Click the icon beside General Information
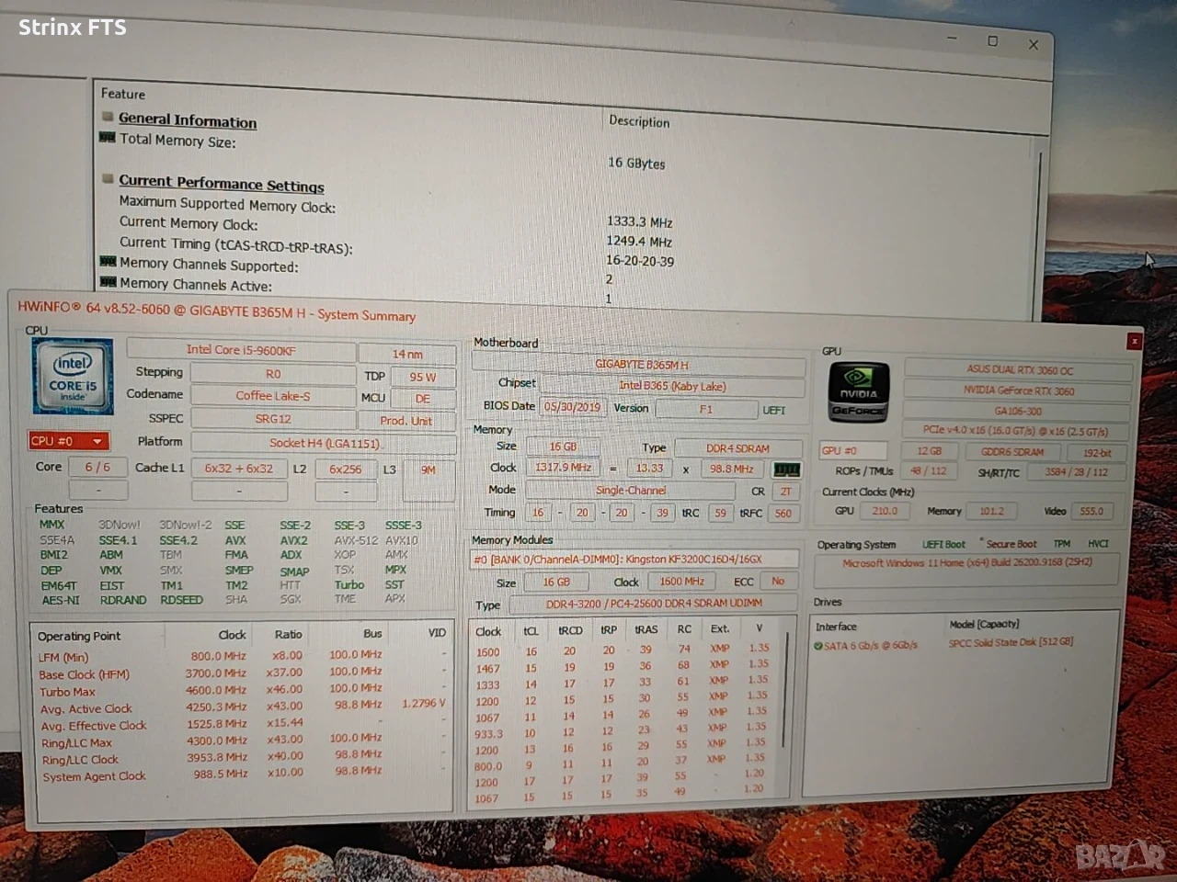This screenshot has height=882, width=1177. click(x=108, y=118)
